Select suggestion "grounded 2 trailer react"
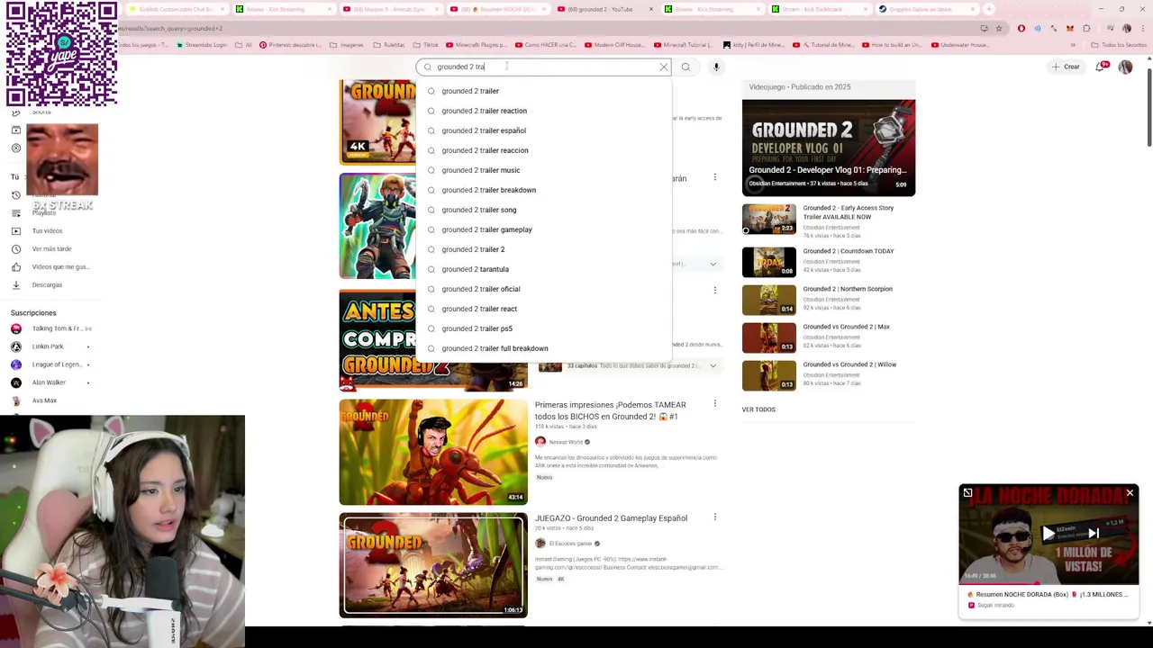The width and height of the screenshot is (1153, 648). [544, 309]
